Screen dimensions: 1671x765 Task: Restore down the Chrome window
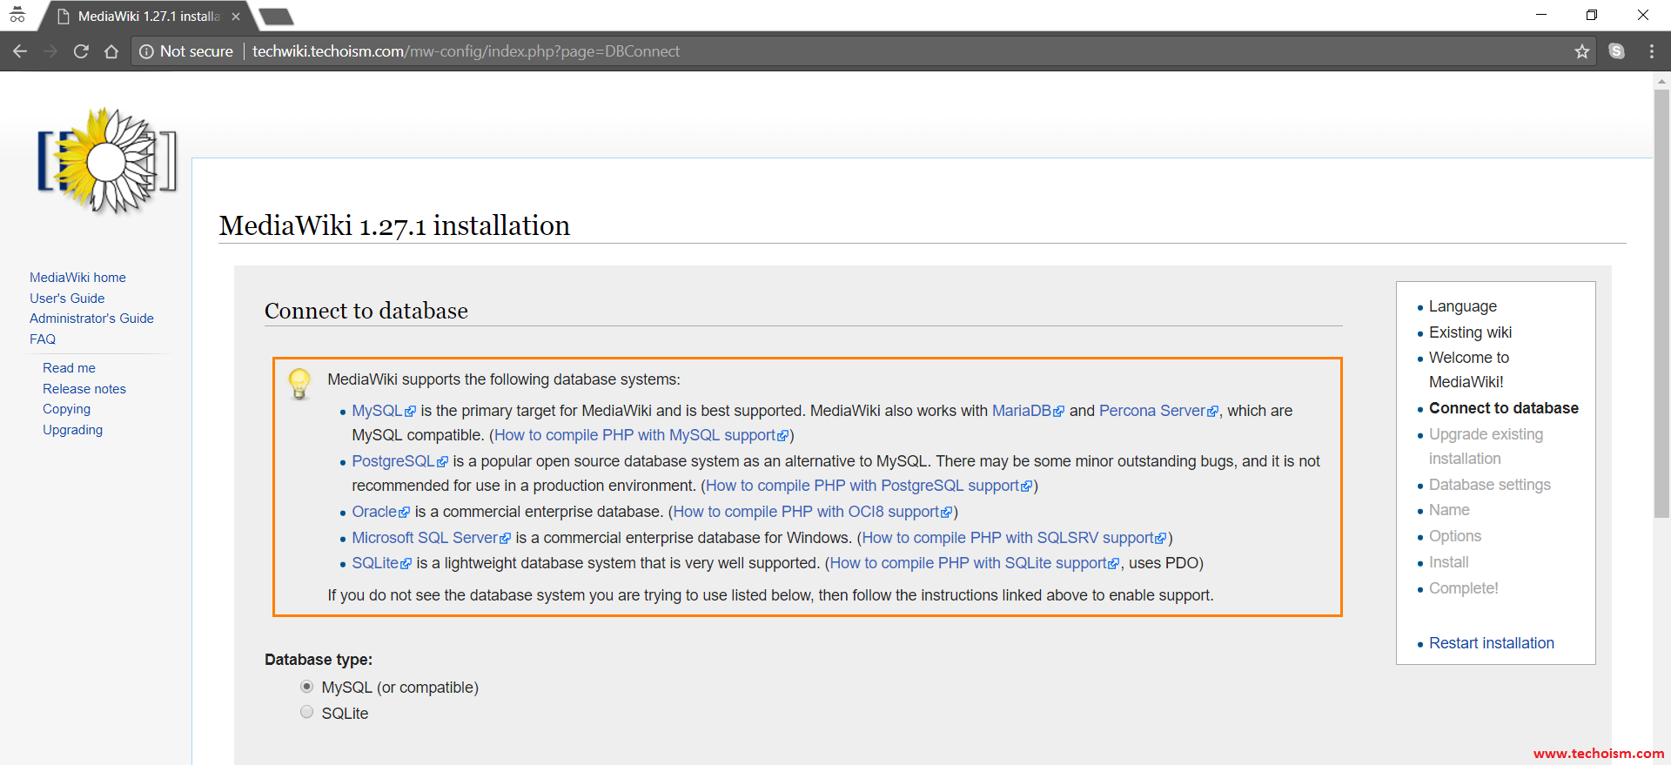tap(1592, 15)
